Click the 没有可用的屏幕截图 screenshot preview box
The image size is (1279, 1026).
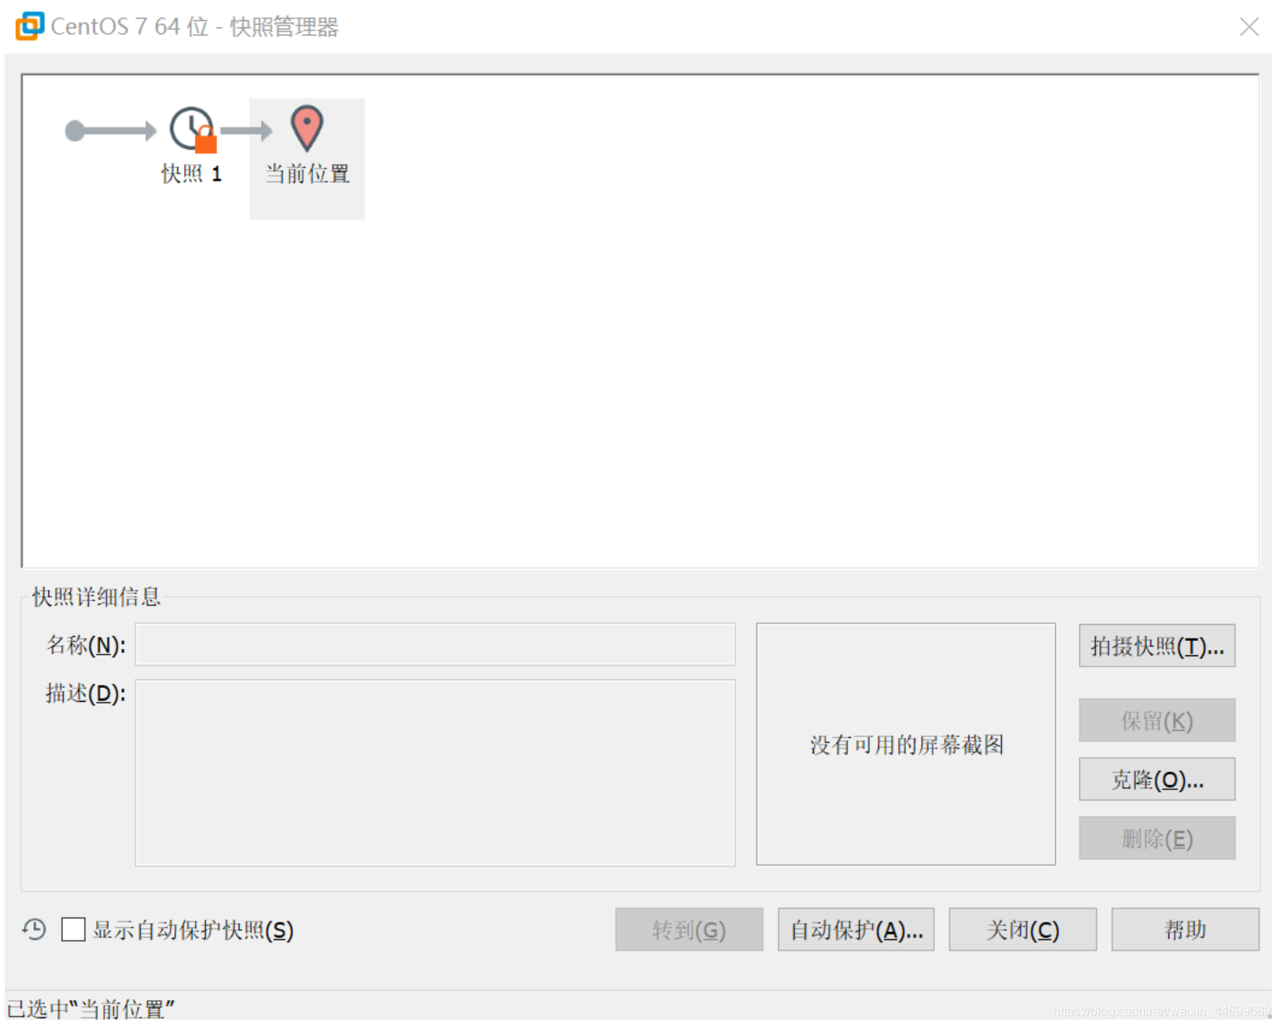pos(906,744)
